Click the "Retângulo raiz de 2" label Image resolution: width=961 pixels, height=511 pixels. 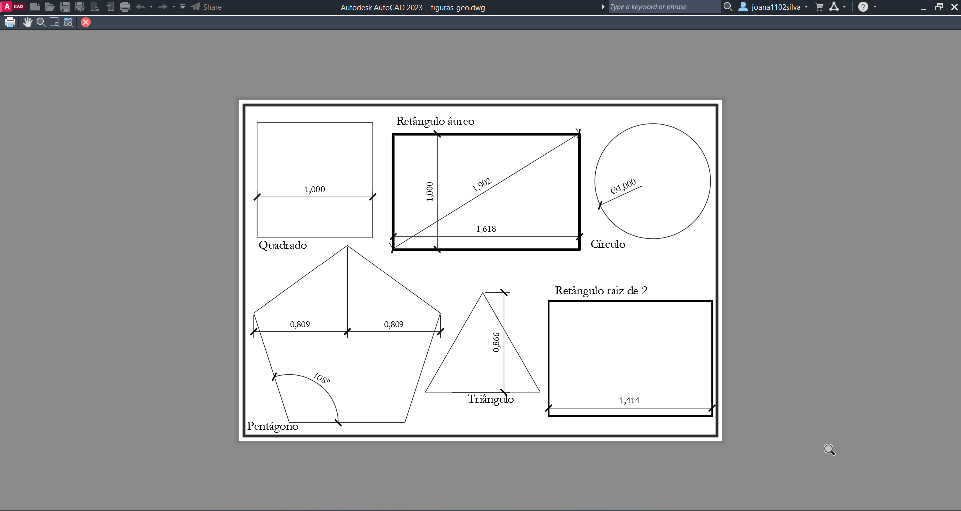click(x=601, y=291)
